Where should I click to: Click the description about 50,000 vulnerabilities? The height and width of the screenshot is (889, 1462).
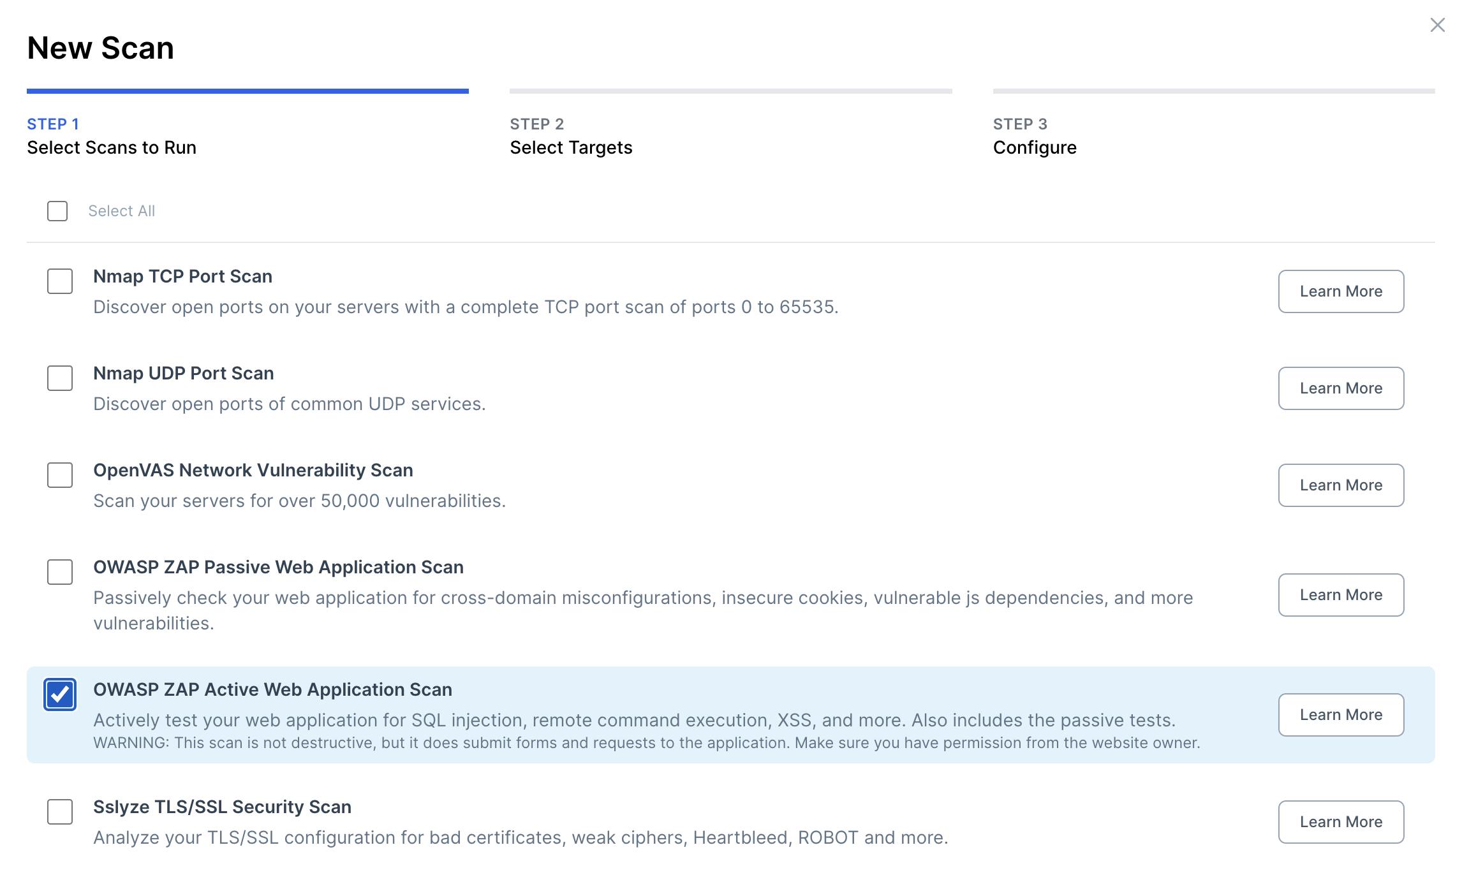click(x=299, y=501)
